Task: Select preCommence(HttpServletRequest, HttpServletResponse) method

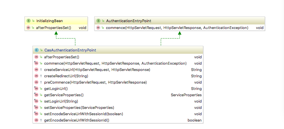Action: [96, 82]
